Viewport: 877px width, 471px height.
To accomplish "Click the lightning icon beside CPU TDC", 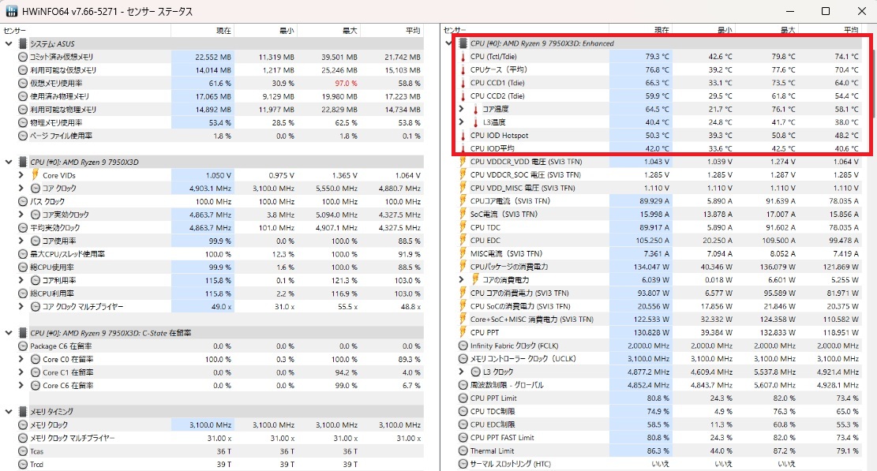I will pyautogui.click(x=463, y=227).
